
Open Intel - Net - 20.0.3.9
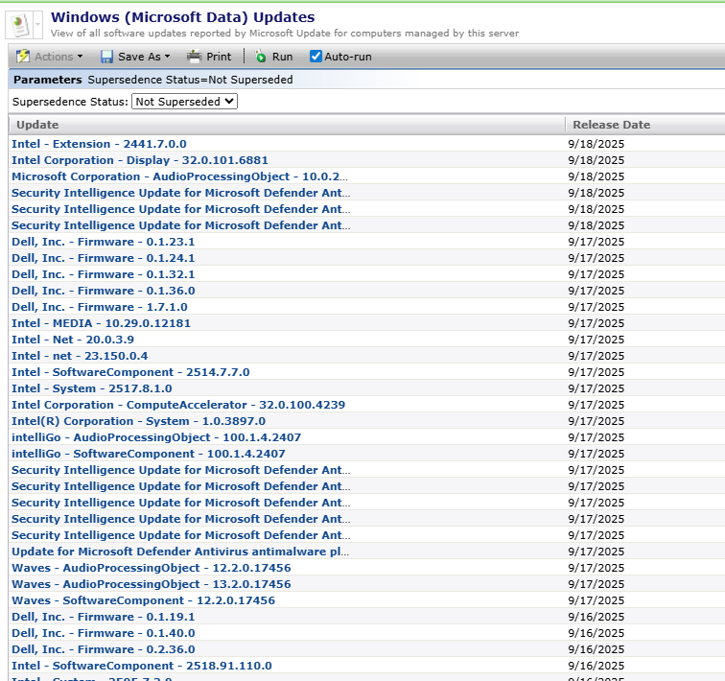click(73, 340)
